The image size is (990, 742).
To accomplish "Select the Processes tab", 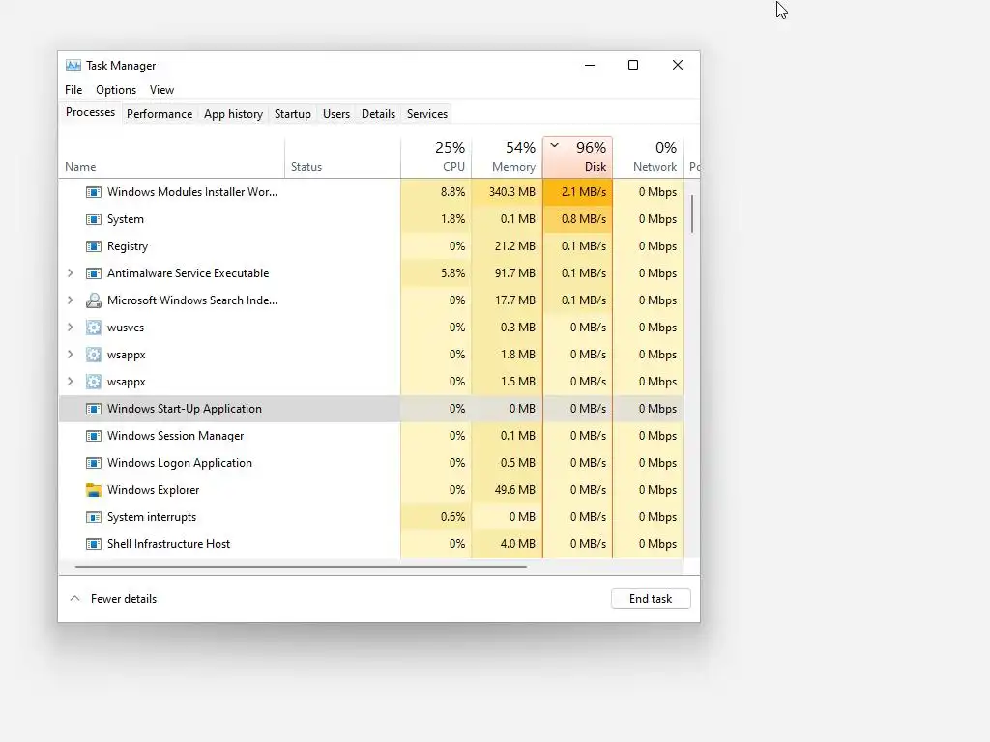I will pyautogui.click(x=90, y=112).
